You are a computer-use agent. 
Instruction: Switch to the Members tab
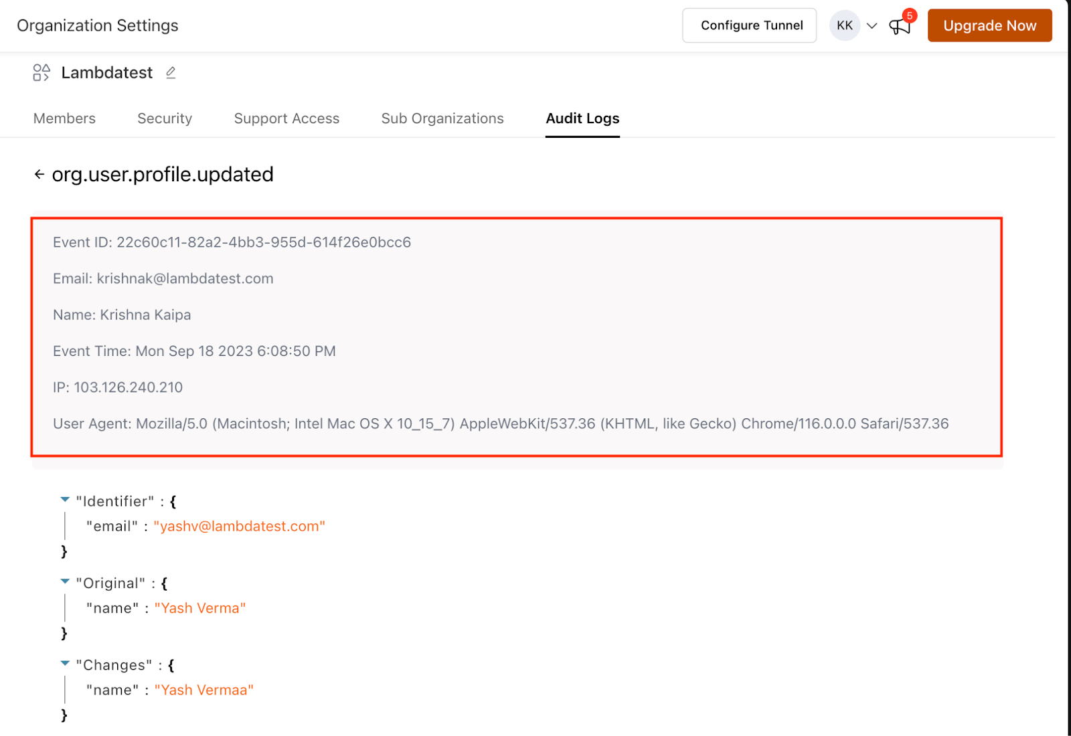coord(64,118)
